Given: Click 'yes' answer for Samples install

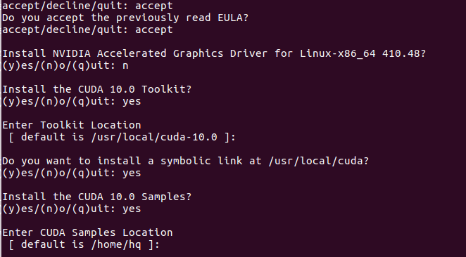Looking at the screenshot, I should click(132, 209).
